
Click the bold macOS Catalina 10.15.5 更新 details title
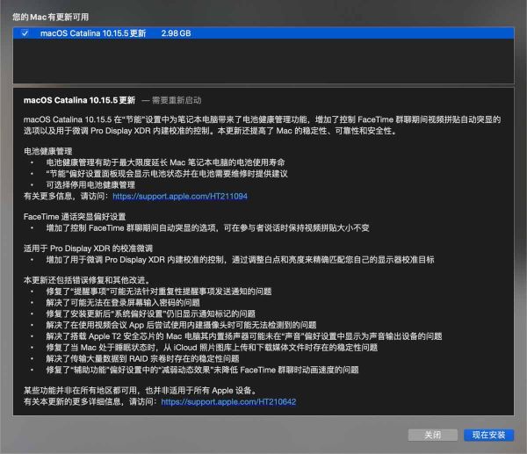(80, 99)
